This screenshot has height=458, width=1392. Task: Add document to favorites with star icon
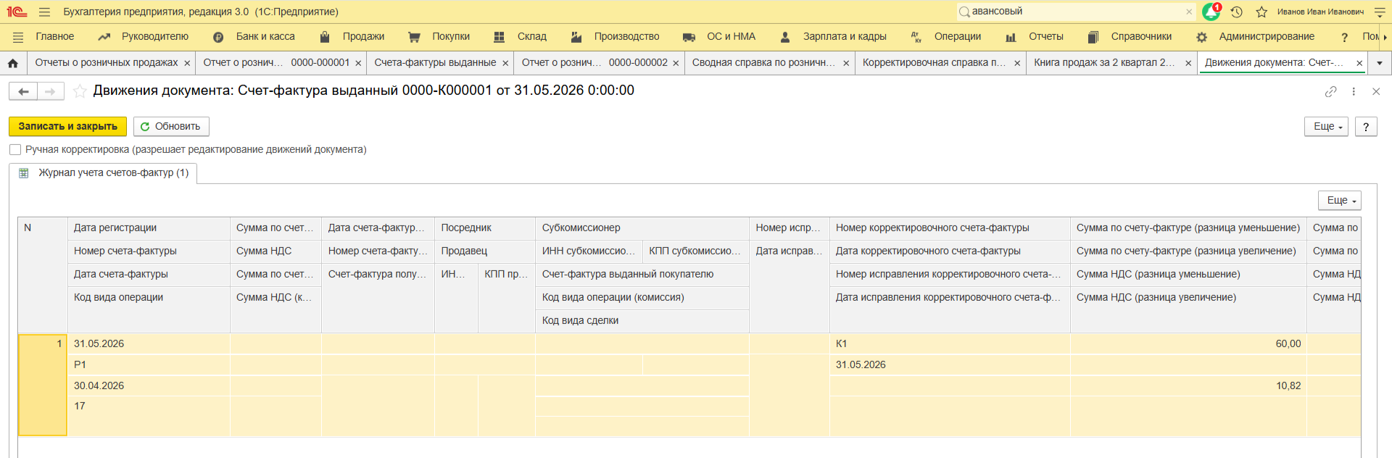pyautogui.click(x=80, y=91)
